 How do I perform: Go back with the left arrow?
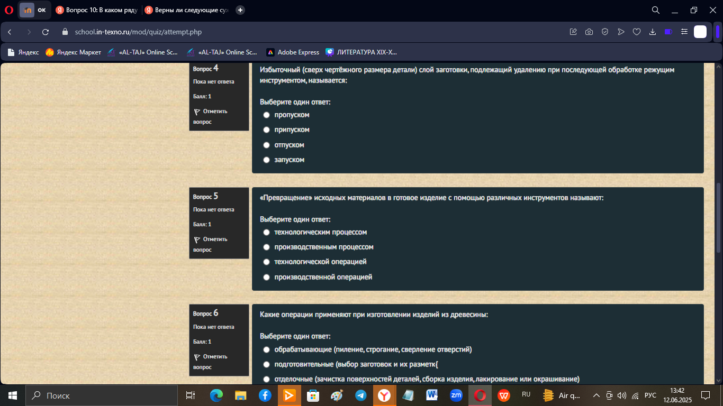10,32
